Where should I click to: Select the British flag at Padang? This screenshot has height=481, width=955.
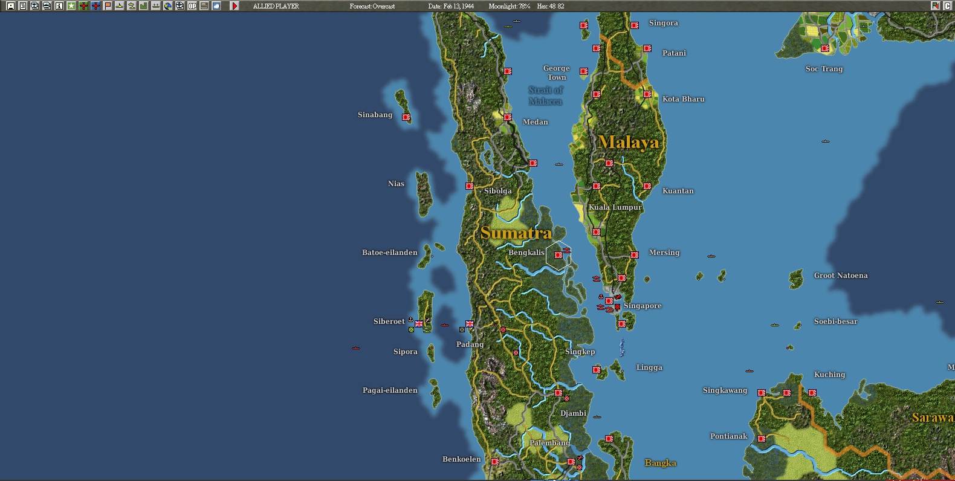[470, 324]
